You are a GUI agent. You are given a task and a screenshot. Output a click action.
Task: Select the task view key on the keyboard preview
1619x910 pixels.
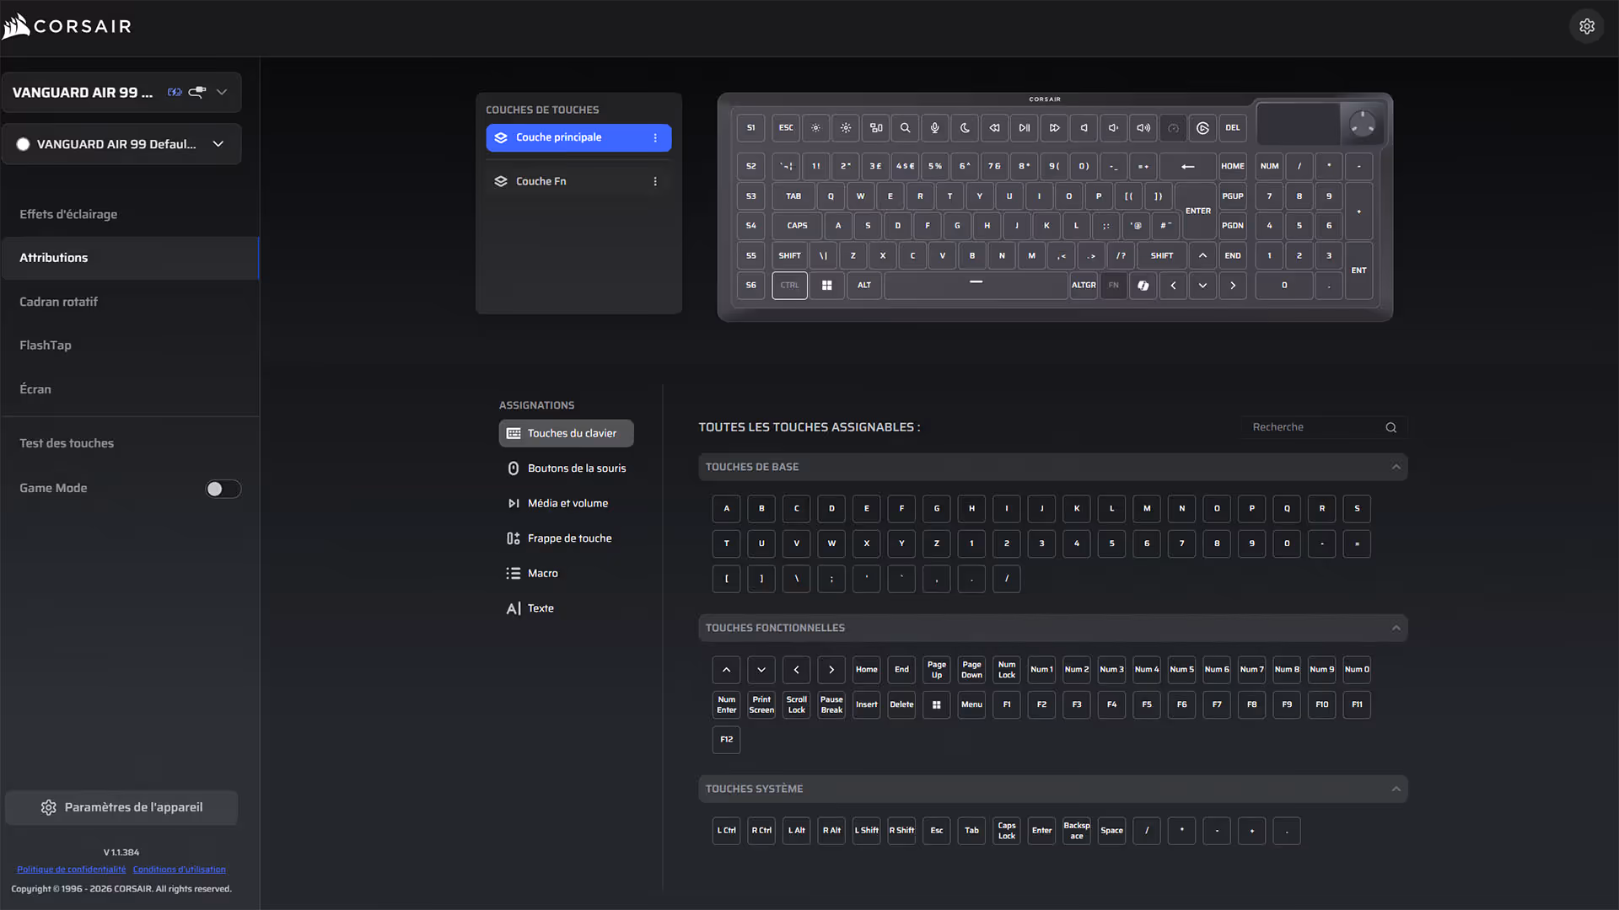pyautogui.click(x=876, y=128)
